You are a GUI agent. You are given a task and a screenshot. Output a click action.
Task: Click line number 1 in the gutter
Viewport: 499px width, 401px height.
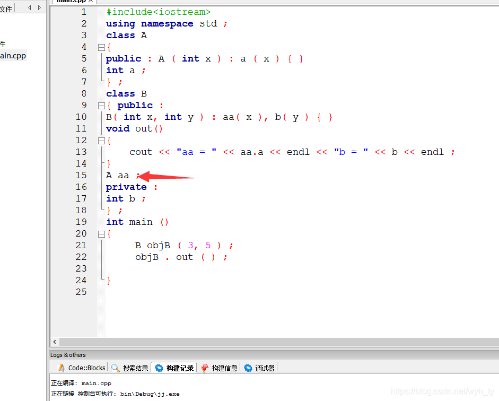84,12
